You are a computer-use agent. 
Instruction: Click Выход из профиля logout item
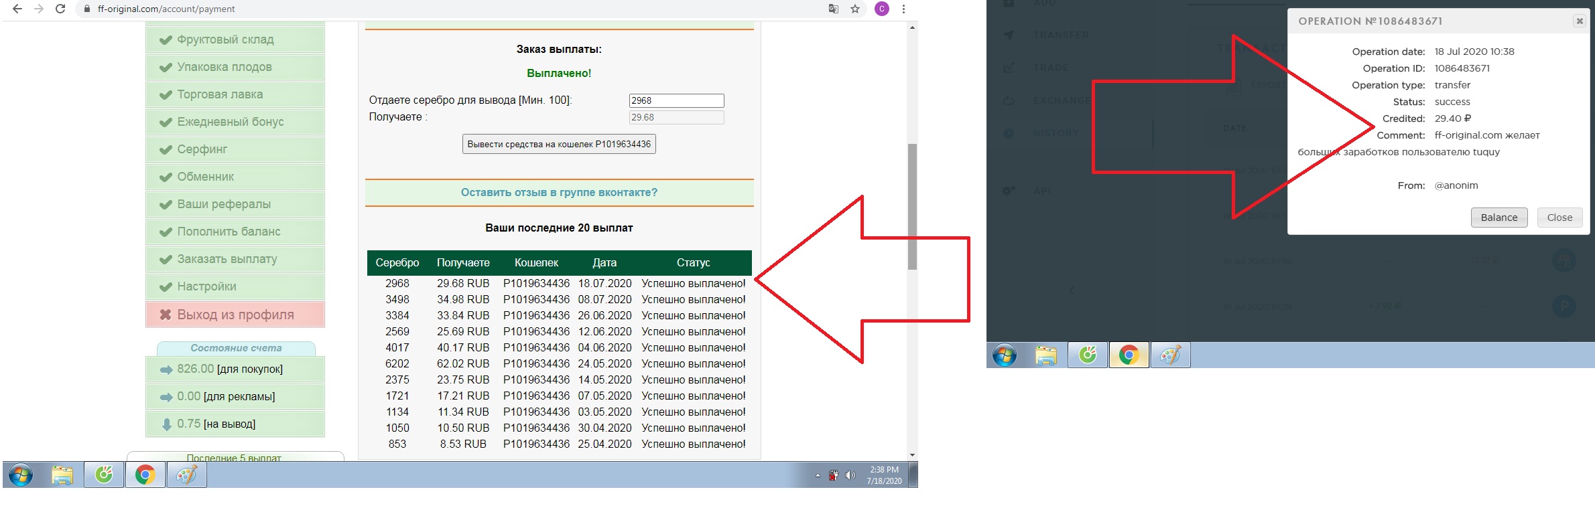[235, 315]
